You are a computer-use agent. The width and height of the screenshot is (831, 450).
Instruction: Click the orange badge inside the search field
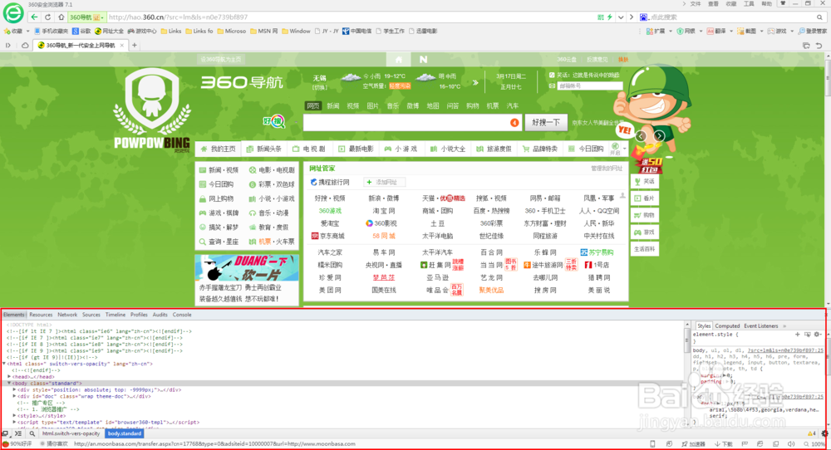click(514, 122)
